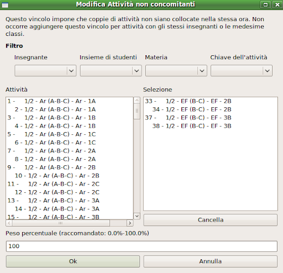Open the Insieme di studenti dropdown

pos(111,71)
